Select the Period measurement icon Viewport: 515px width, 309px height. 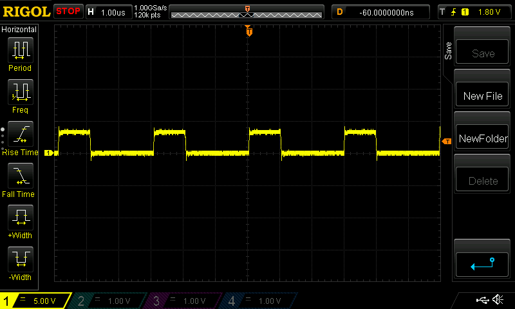pyautogui.click(x=21, y=50)
